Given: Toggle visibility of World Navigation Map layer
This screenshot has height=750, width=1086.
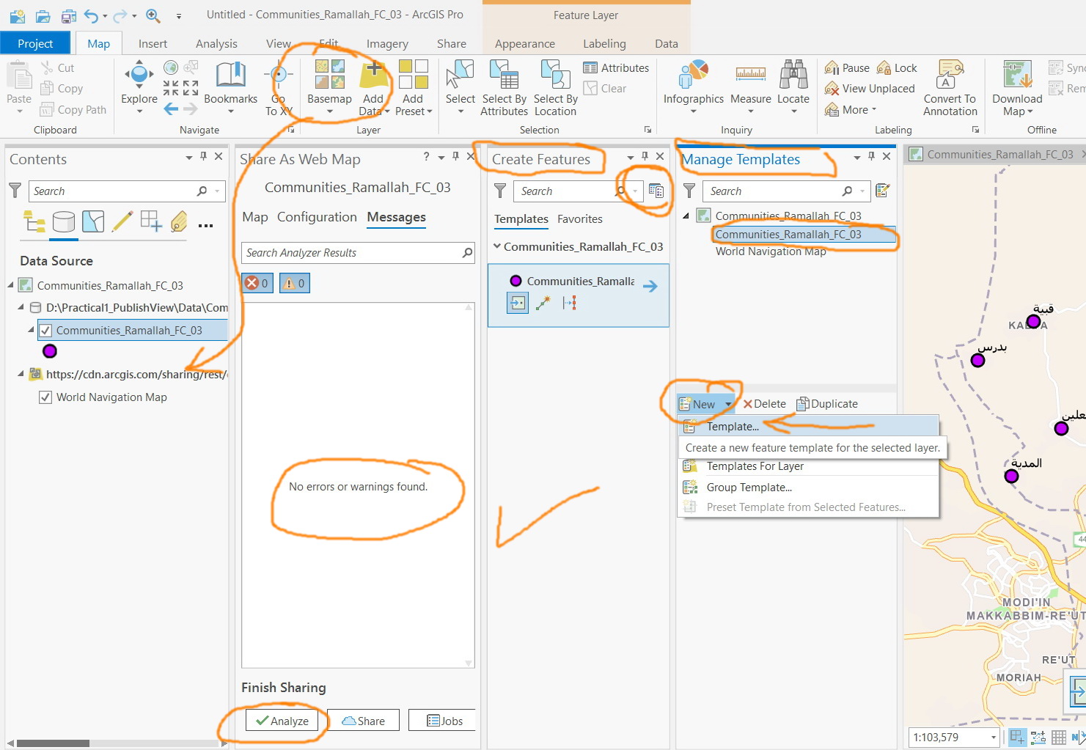Looking at the screenshot, I should (45, 397).
